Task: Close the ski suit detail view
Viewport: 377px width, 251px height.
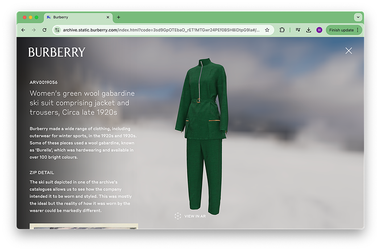Action: (x=349, y=51)
